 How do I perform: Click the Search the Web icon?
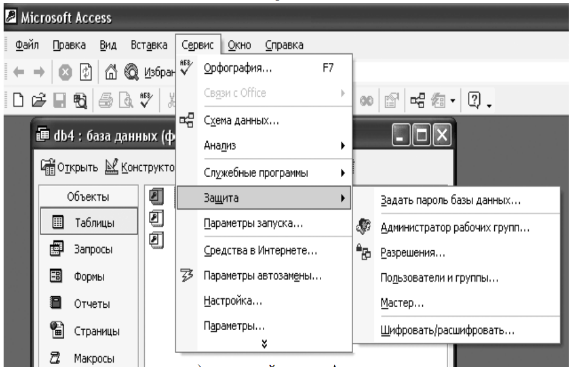pyautogui.click(x=131, y=72)
